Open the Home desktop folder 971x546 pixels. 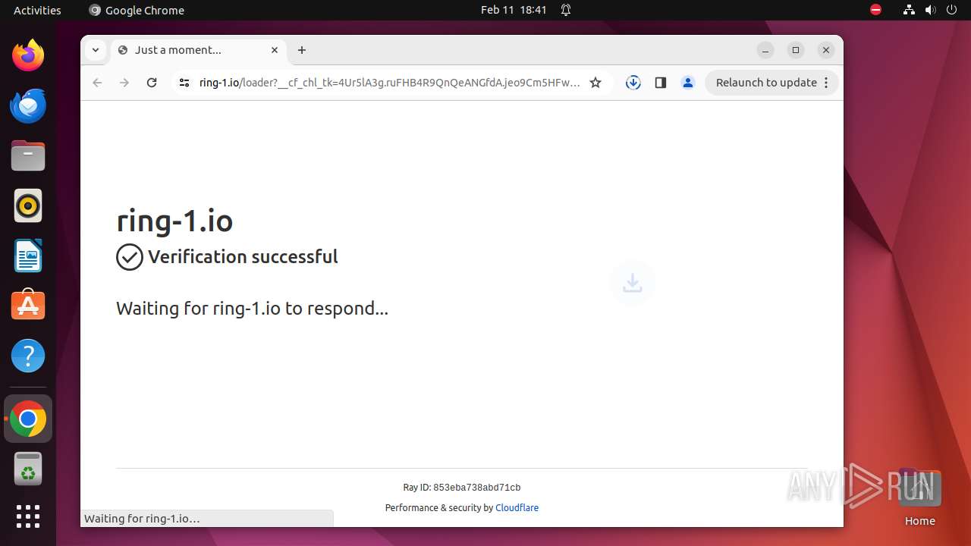pos(919,497)
